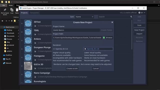Viewport: 160px width, 90px height.
Task: Go back in File Explorer
Action: pyautogui.click(x=2, y=21)
